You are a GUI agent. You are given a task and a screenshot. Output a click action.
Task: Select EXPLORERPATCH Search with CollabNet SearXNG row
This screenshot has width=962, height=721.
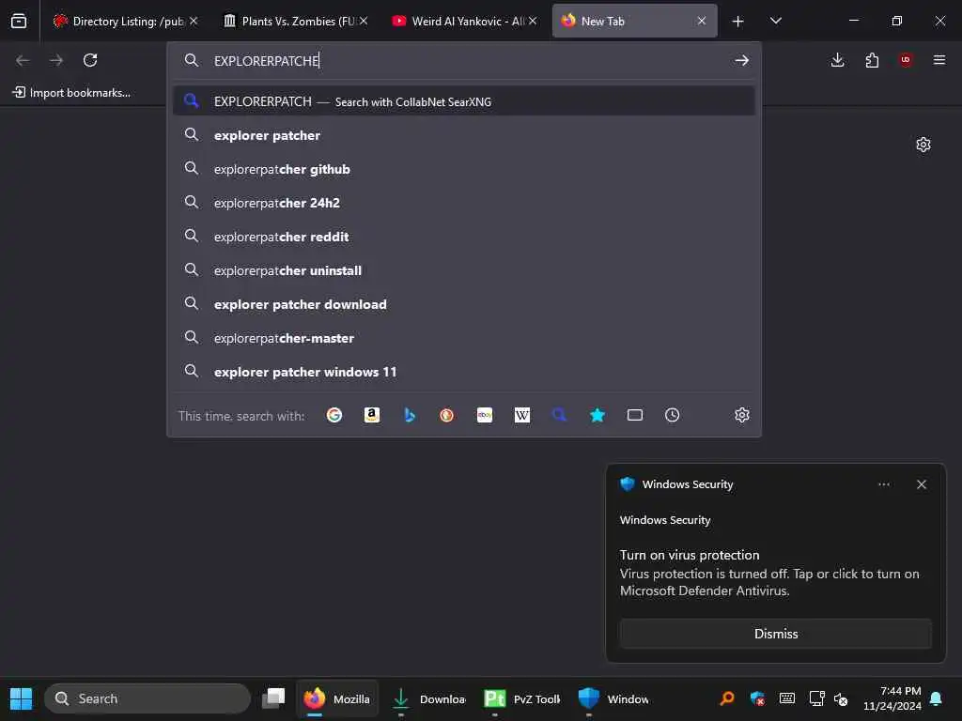pos(464,101)
